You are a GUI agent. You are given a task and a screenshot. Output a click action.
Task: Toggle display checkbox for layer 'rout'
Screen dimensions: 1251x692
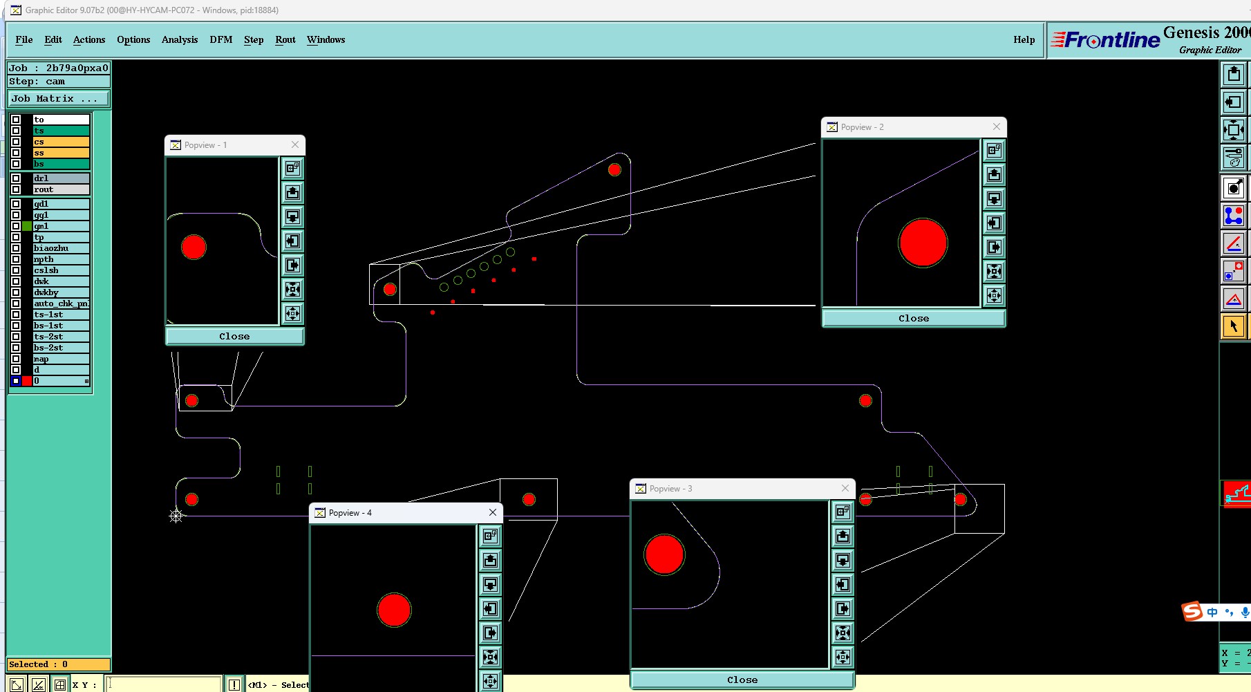16,189
